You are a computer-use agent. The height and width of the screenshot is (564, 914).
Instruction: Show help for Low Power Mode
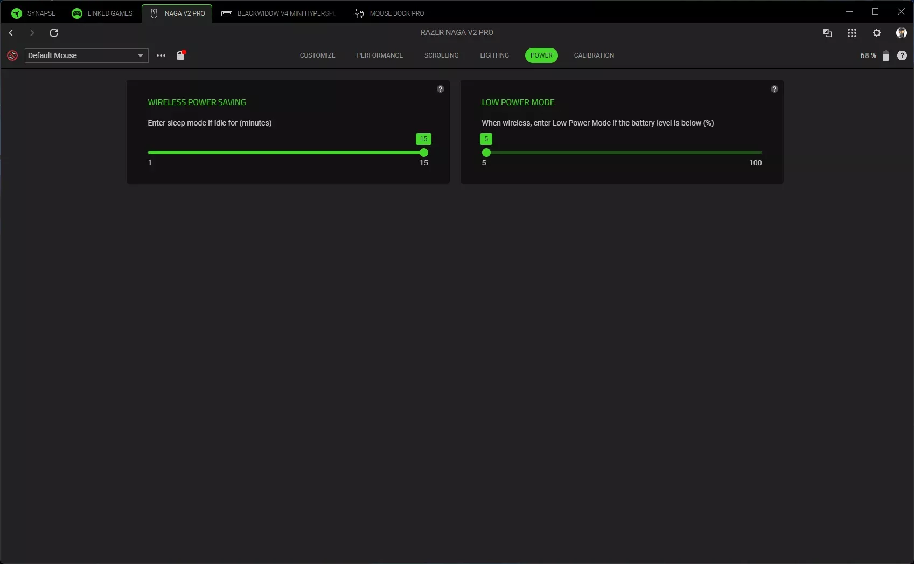point(775,89)
